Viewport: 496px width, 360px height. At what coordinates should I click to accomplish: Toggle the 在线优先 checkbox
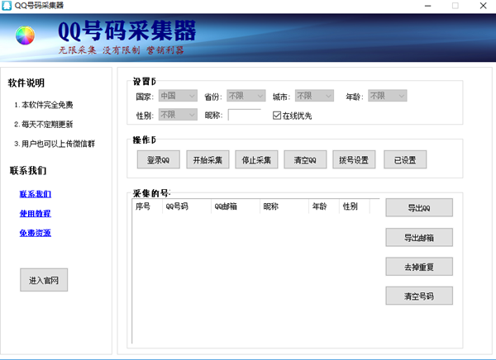tap(277, 116)
